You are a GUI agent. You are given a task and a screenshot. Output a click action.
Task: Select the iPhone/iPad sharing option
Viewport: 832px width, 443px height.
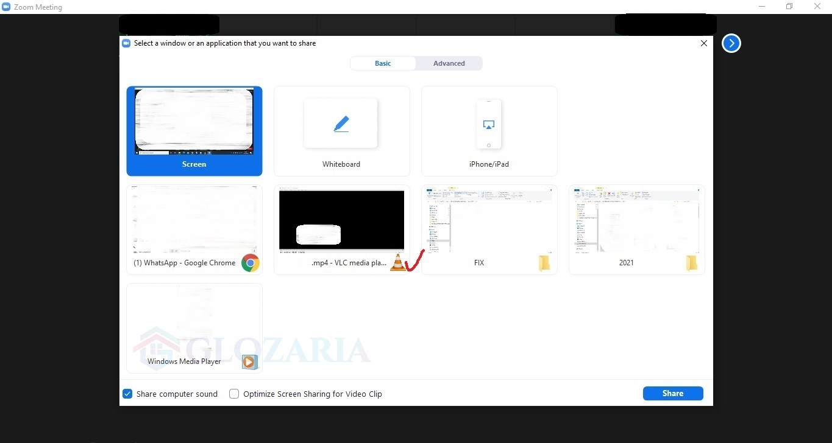tap(489, 131)
